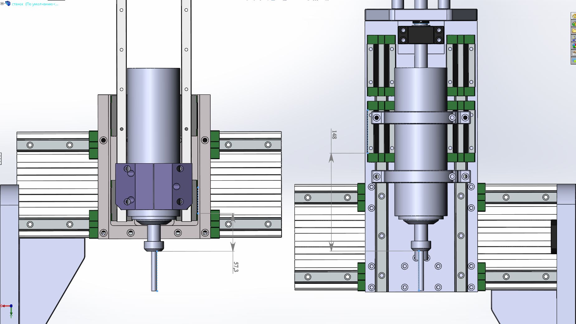Select the 148 dimension value
Screen dimensions: 576x324
coord(334,135)
